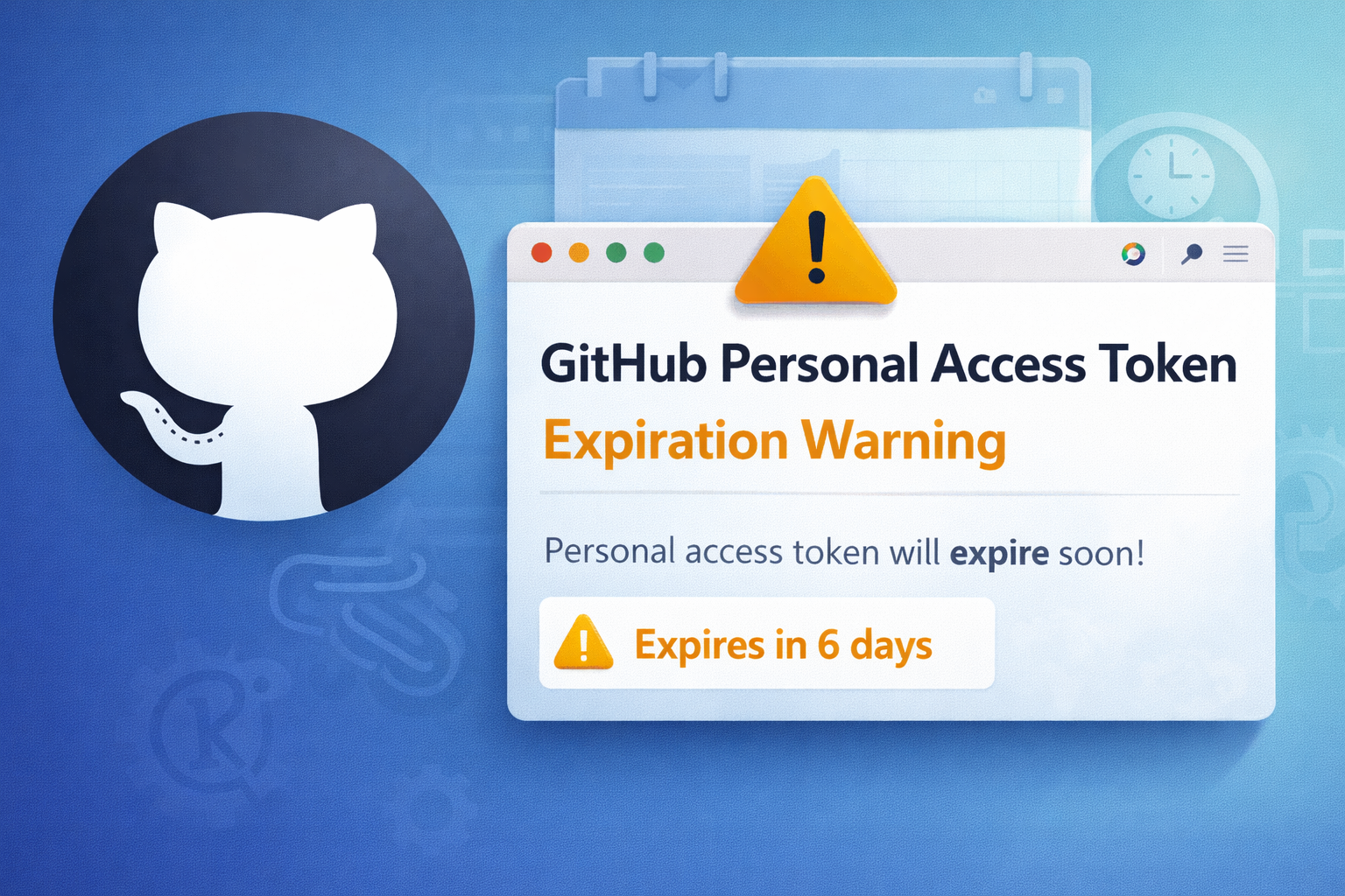Click the orange window dot
The height and width of the screenshot is (896, 1345).
point(579,253)
